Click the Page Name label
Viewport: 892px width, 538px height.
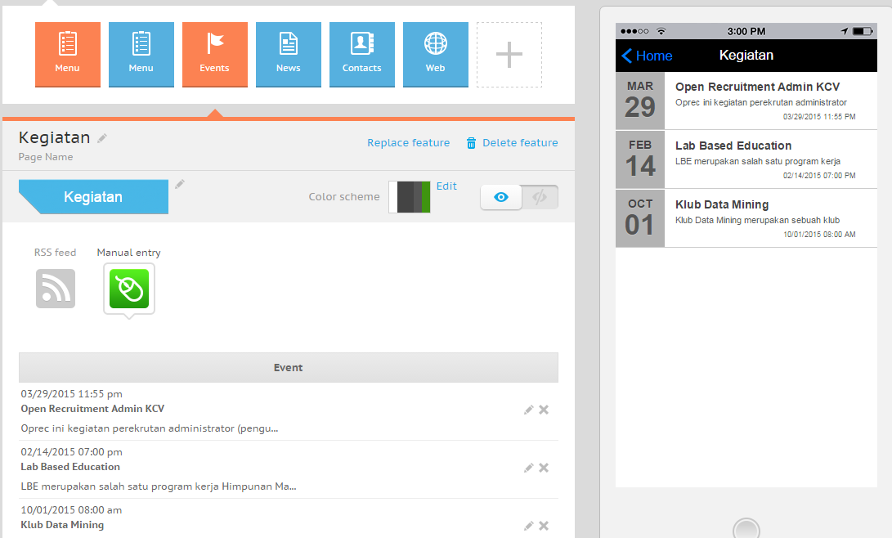click(46, 157)
